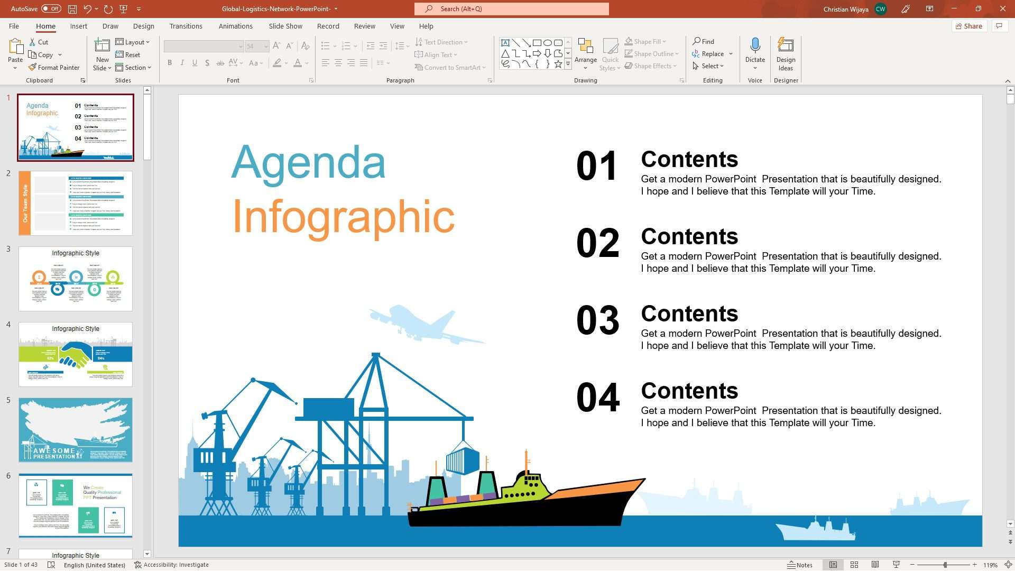The image size is (1015, 571).
Task: Apply text Shadow formatting
Action: pos(207,63)
